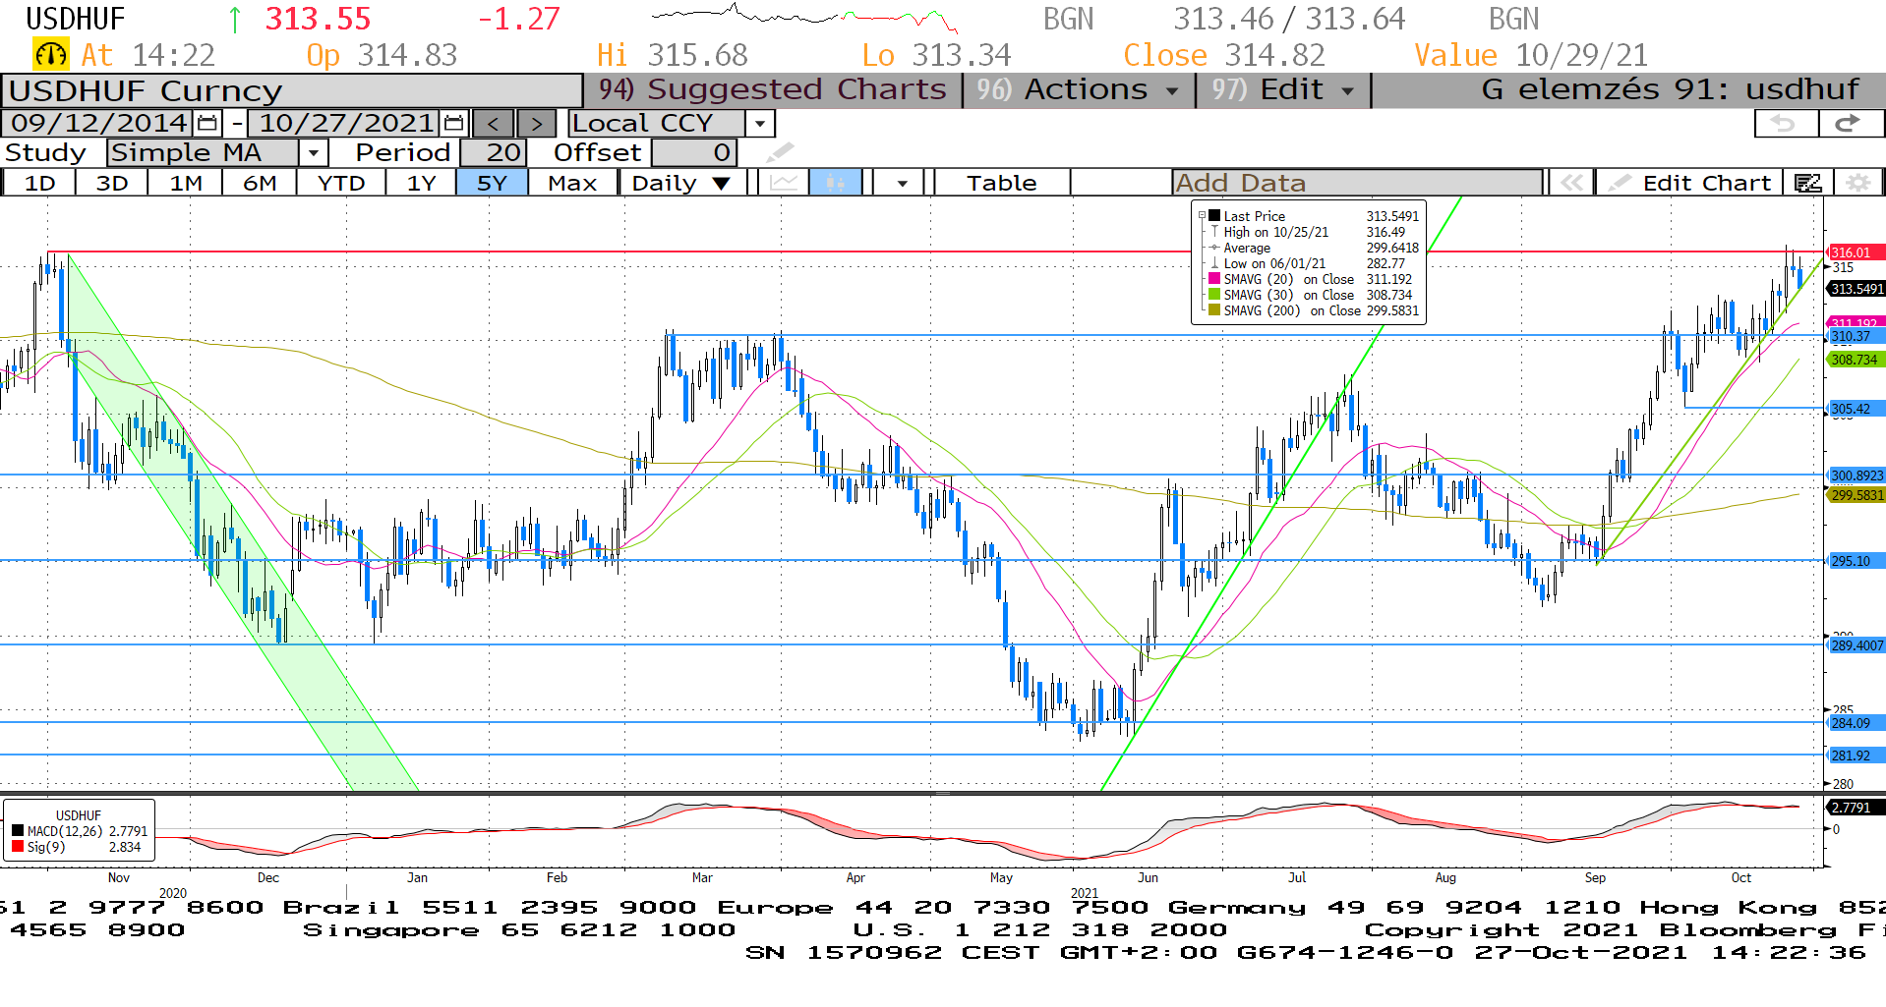Select the 1D range tab
The width and height of the screenshot is (1886, 1007).
click(x=39, y=183)
